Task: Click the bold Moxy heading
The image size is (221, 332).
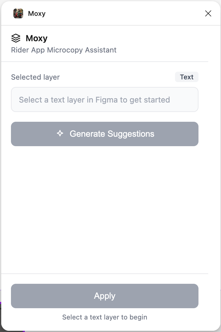Action: [37, 38]
